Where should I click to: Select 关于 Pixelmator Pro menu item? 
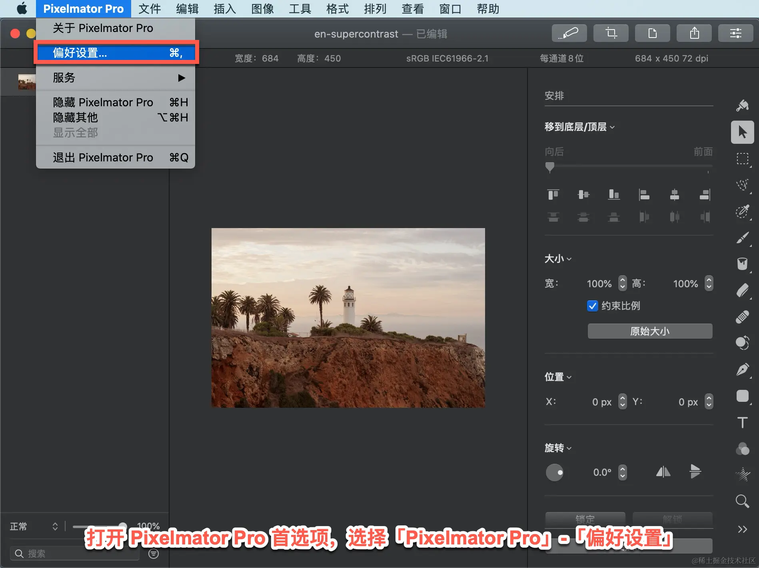click(x=116, y=28)
